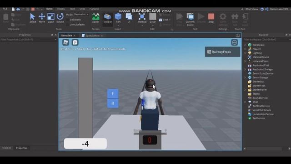Toggle the in-game chat icon
This screenshot has height=164, width=291.
(x=75, y=42)
